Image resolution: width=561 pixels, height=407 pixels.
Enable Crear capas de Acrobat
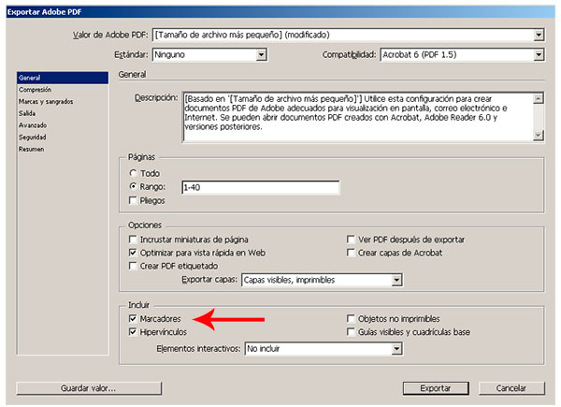tap(351, 253)
